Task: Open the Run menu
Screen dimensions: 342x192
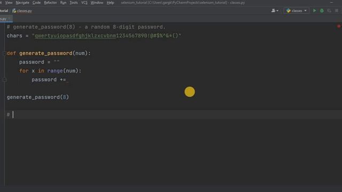Action: [x=63, y=3]
